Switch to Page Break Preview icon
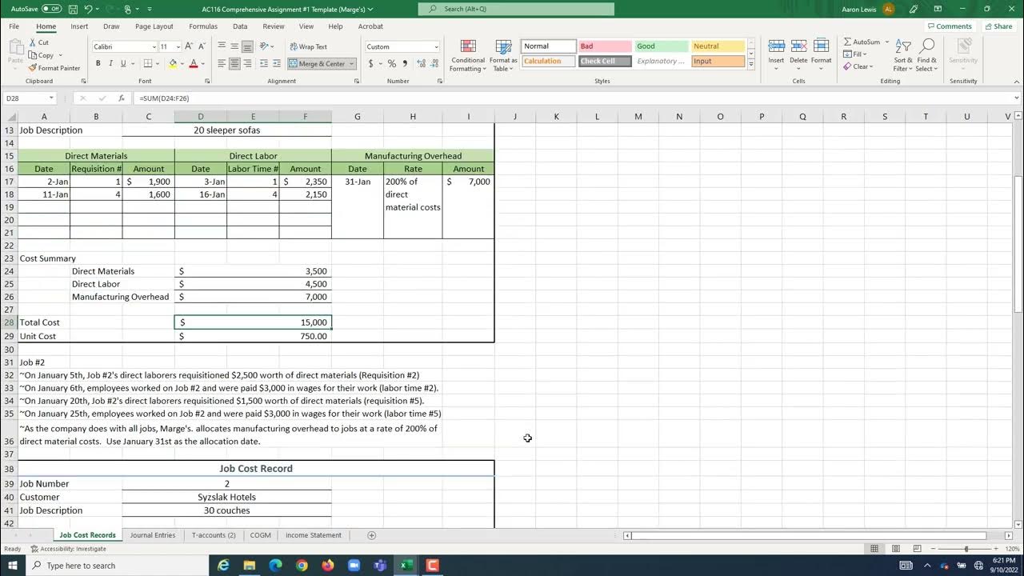This screenshot has height=576, width=1024. tap(917, 549)
